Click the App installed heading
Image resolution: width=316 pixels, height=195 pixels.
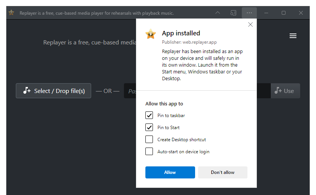coord(181,33)
